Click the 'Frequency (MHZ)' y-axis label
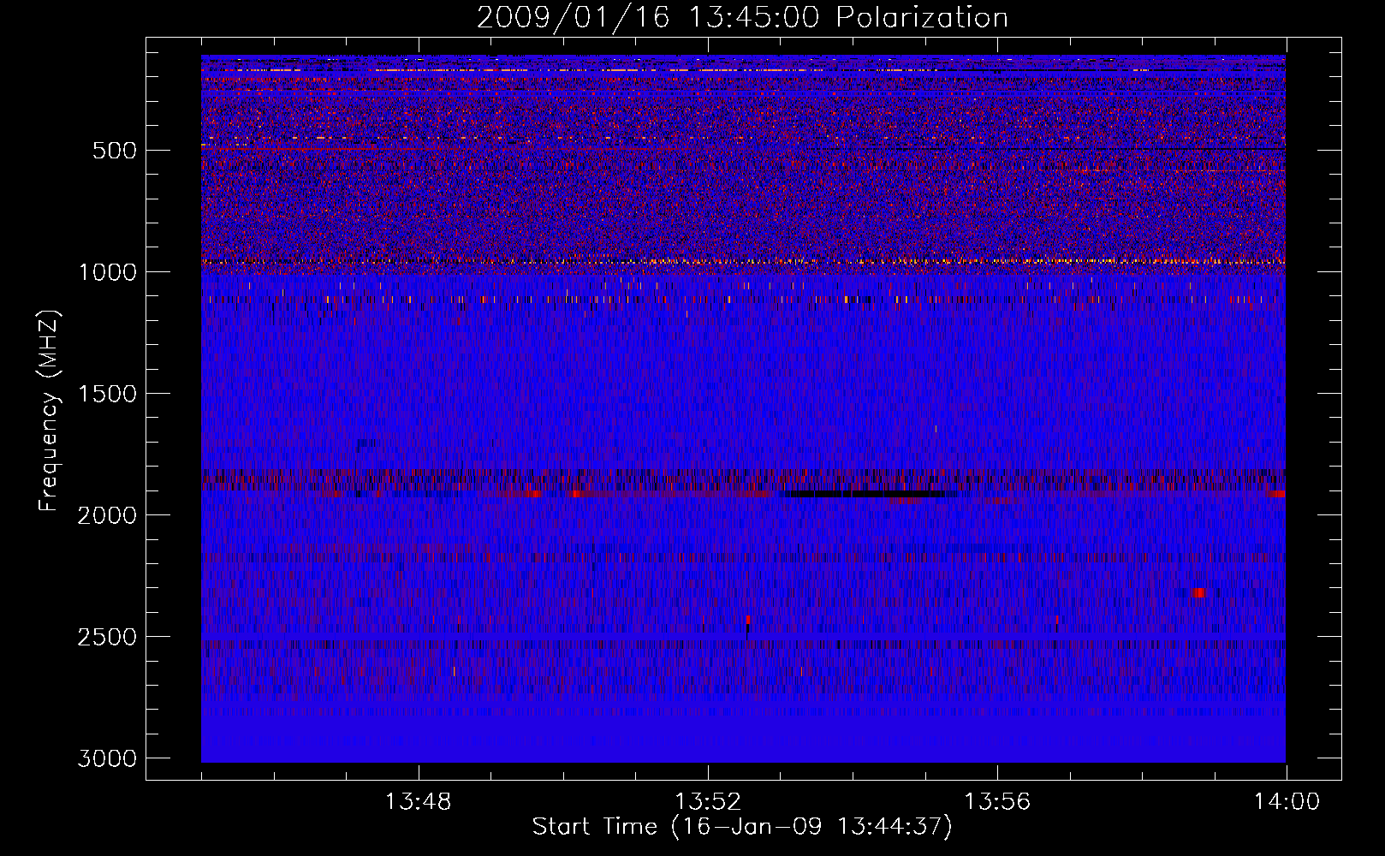This screenshot has width=1385, height=856. click(49, 411)
